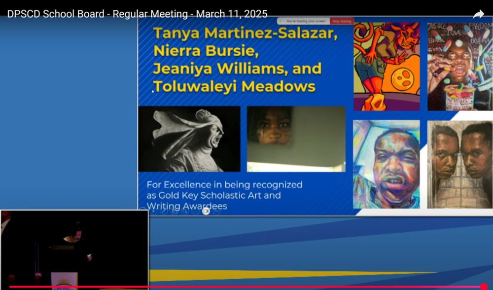Click the name Nierra Bursie
Image resolution: width=493 pixels, height=290 pixels.
(206, 51)
